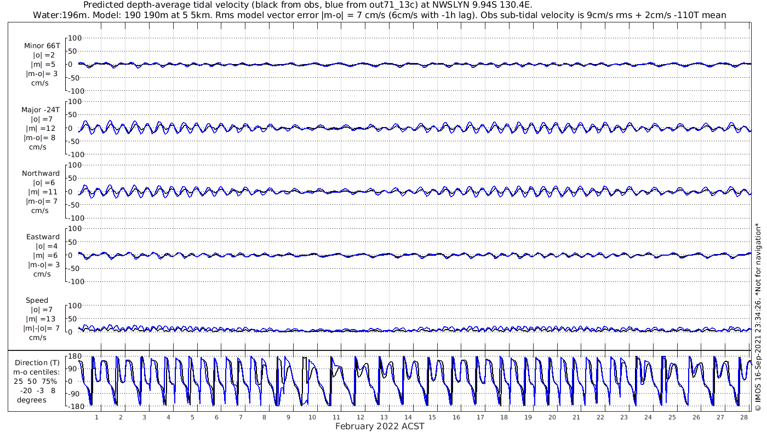Click the "|m|-|o|= 7" speed difference value
The image size is (767, 438).
[x=41, y=328]
